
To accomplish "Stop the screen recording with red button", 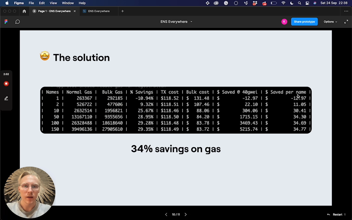I will pos(6,83).
